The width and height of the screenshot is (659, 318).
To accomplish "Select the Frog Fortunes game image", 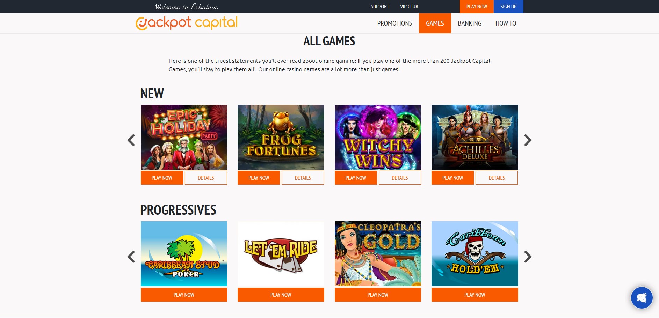I will coord(281,137).
